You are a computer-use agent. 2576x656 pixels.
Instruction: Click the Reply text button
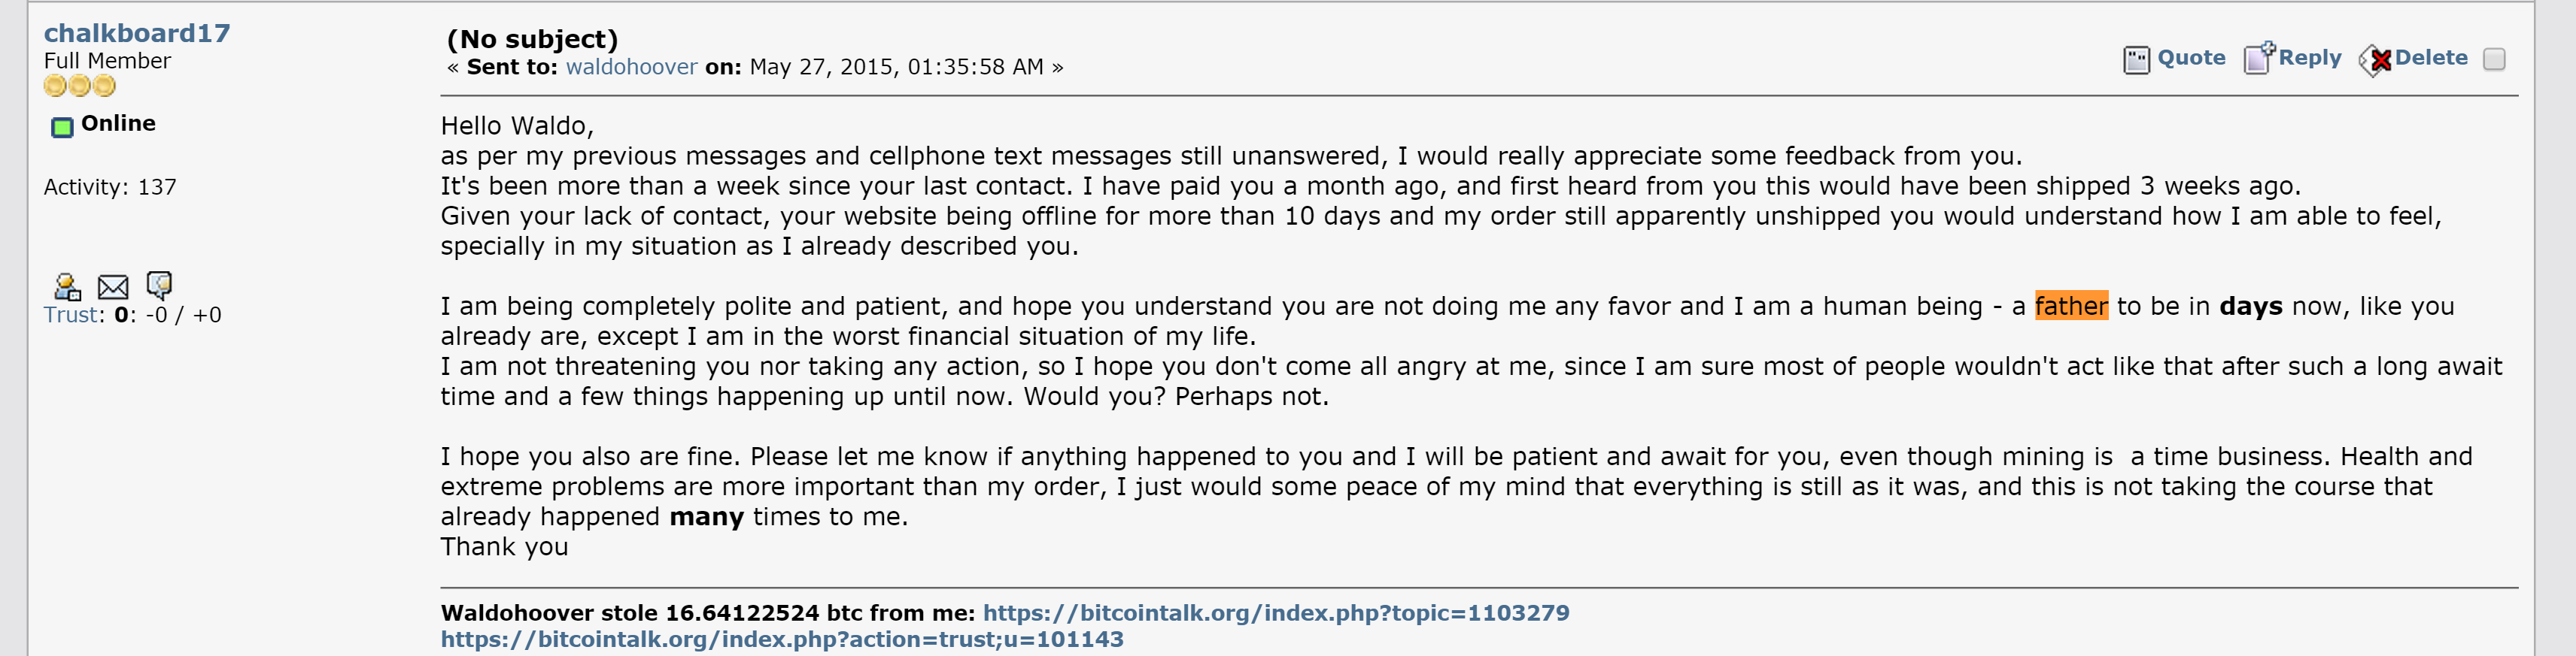click(x=2310, y=58)
